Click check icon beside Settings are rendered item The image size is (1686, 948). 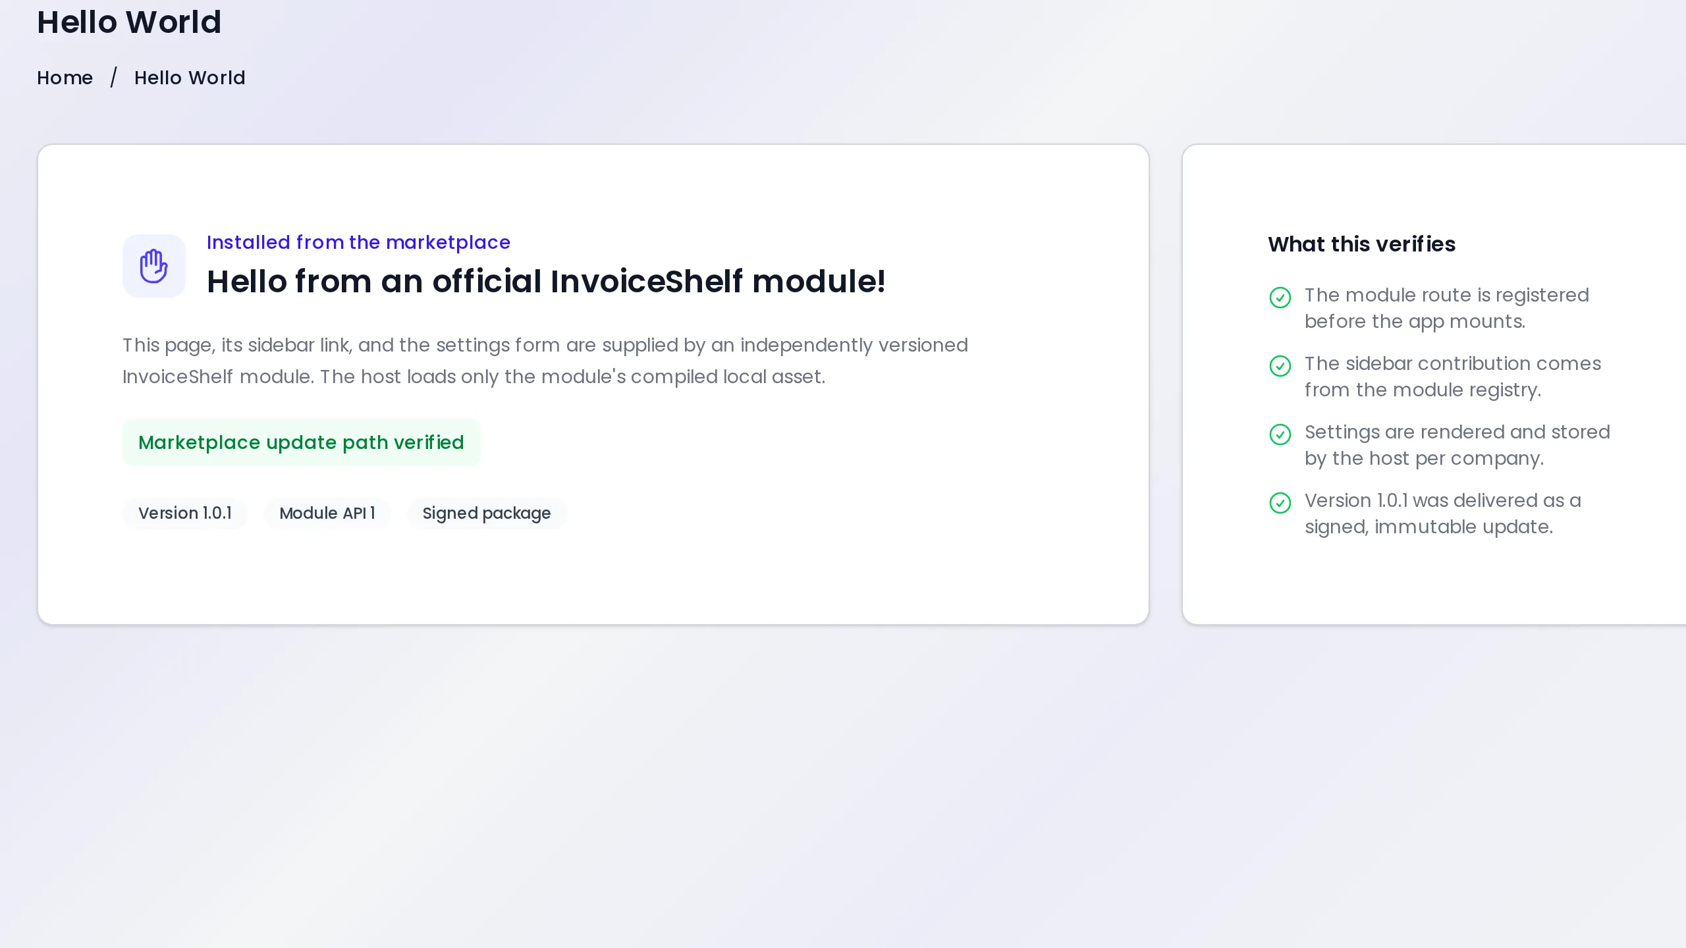1280,434
